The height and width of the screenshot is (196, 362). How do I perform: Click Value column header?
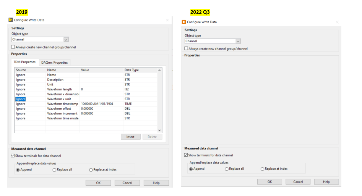click(101, 70)
